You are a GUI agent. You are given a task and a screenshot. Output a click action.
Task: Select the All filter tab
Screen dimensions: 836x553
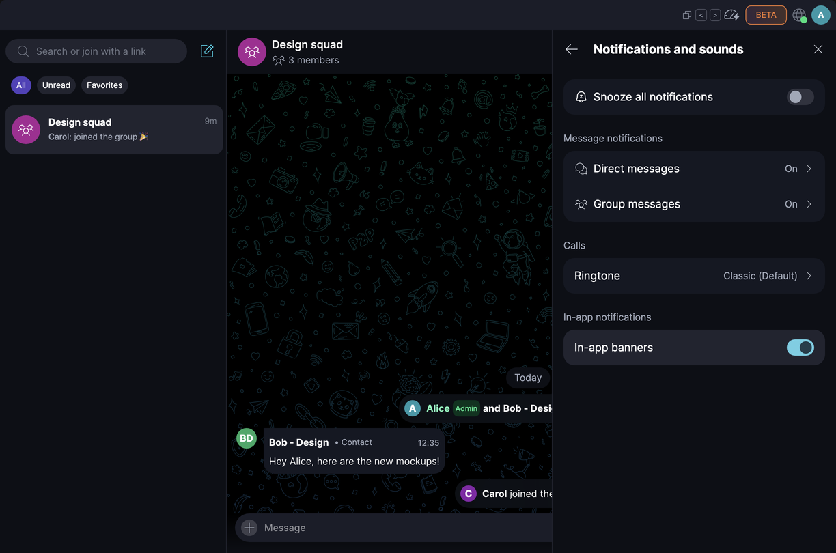click(x=21, y=85)
